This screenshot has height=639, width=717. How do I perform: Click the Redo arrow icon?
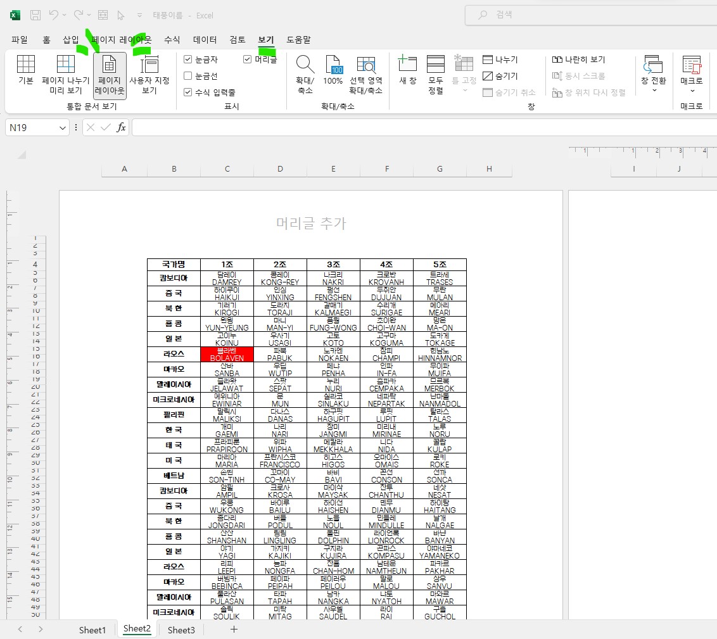click(x=78, y=15)
